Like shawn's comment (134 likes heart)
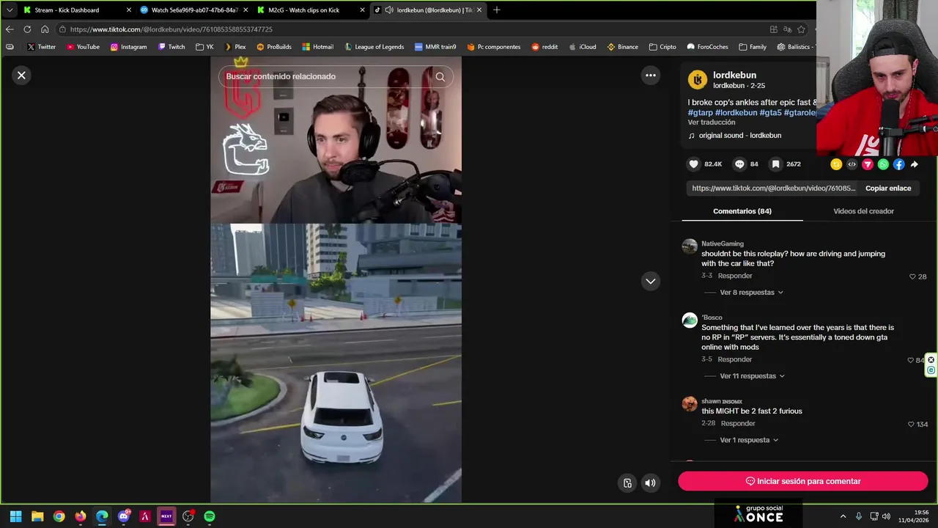938x528 pixels. (911, 424)
